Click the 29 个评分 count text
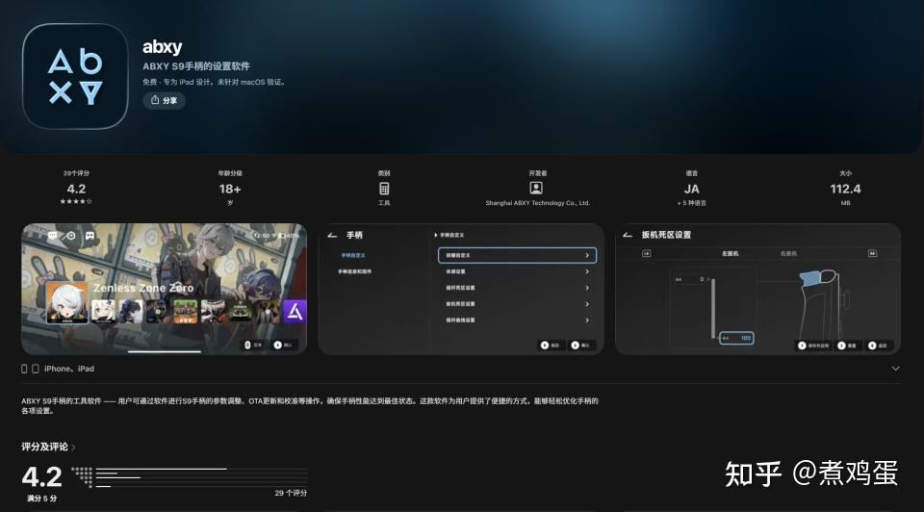This screenshot has width=924, height=512. coord(291,493)
